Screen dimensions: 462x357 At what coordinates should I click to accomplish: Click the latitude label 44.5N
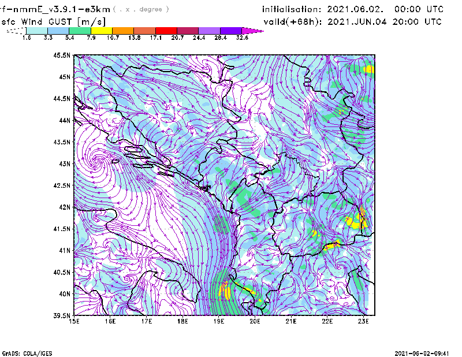click(x=62, y=99)
